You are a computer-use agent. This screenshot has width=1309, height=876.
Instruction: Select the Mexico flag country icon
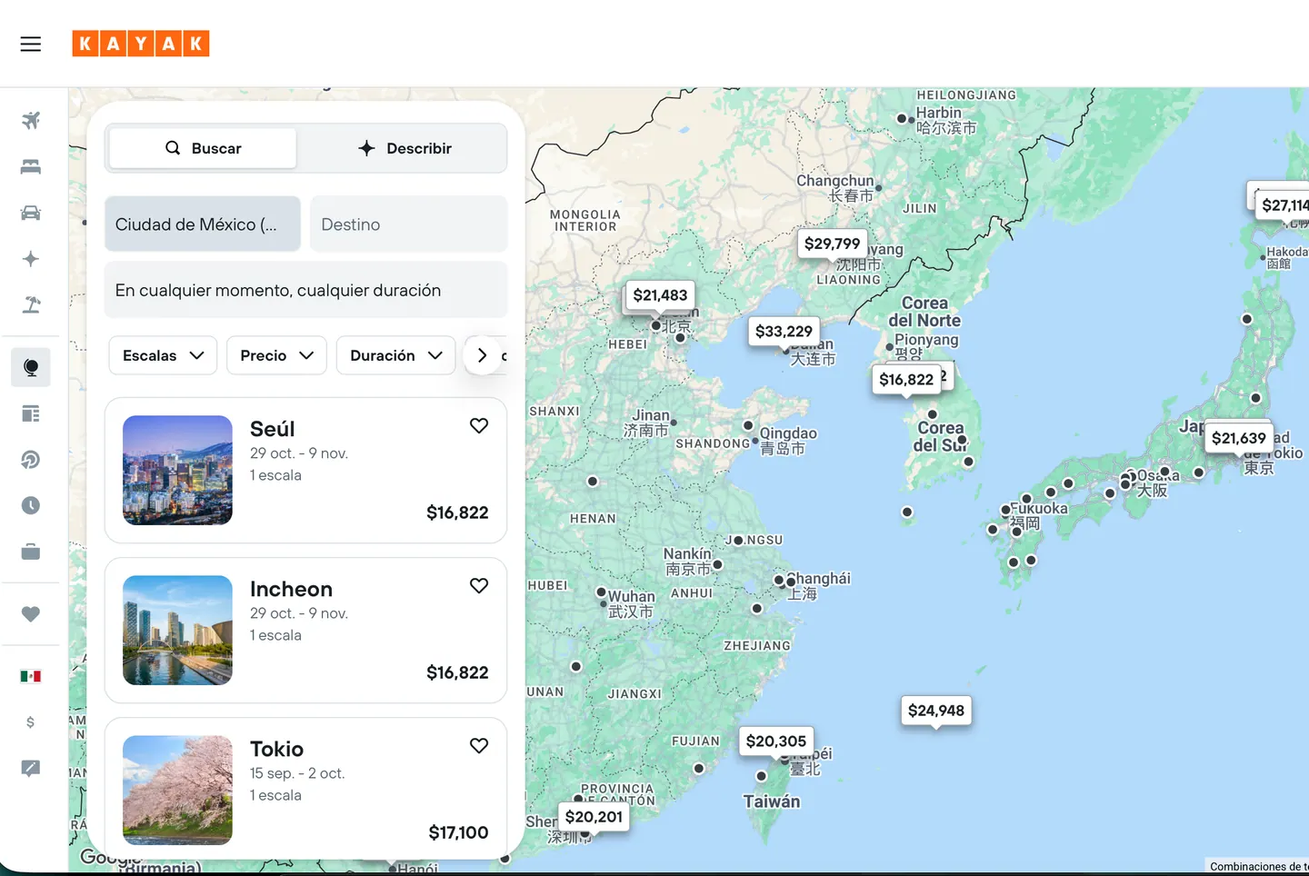[31, 676]
